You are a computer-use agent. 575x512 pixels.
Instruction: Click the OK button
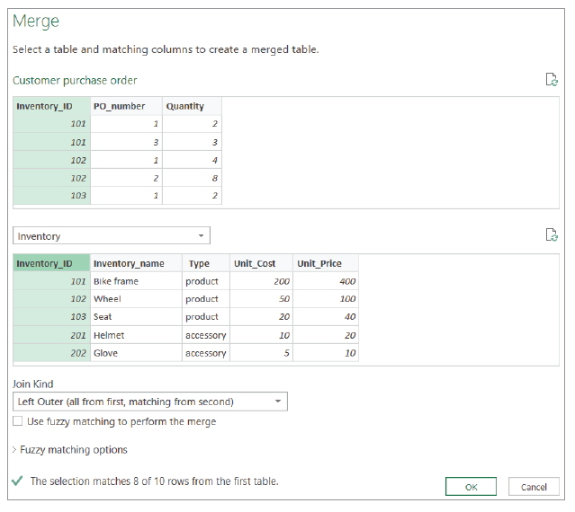tap(471, 487)
